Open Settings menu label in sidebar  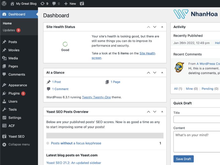tap(15, 118)
